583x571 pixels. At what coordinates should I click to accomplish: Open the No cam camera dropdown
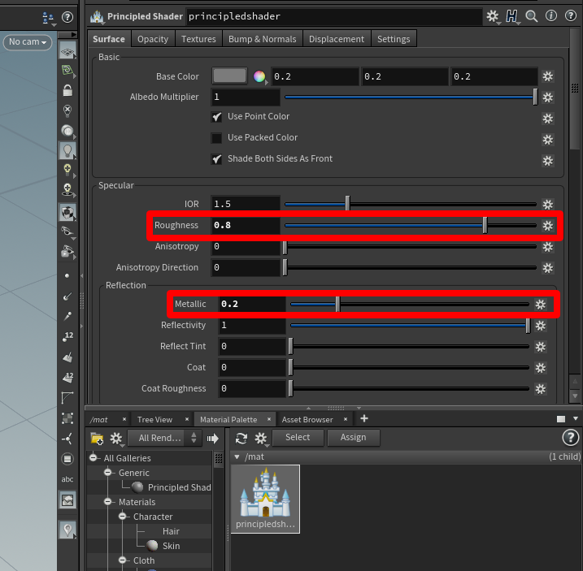27,41
